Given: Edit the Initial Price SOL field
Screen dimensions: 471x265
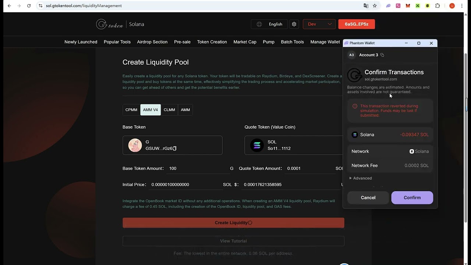Looking at the screenshot, I should (x=186, y=184).
